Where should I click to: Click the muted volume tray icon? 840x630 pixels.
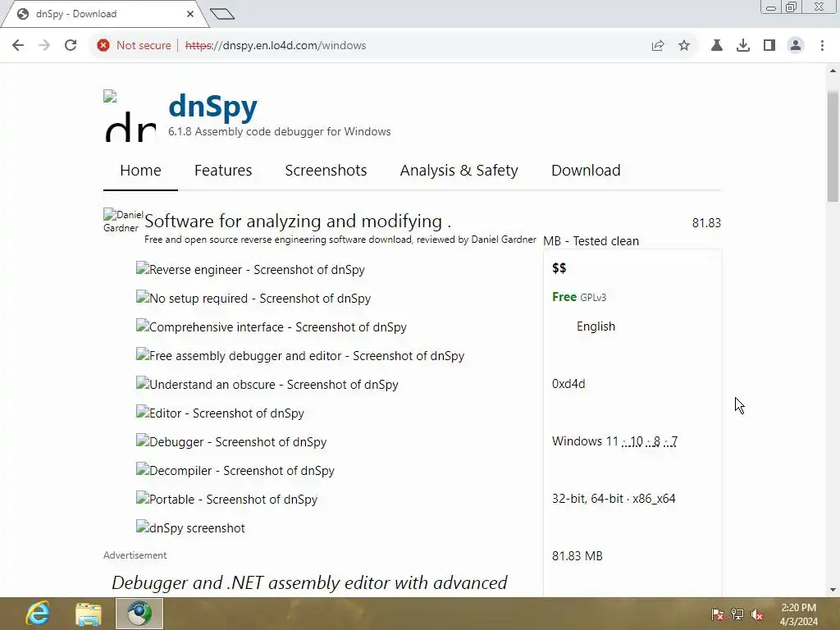click(x=757, y=614)
